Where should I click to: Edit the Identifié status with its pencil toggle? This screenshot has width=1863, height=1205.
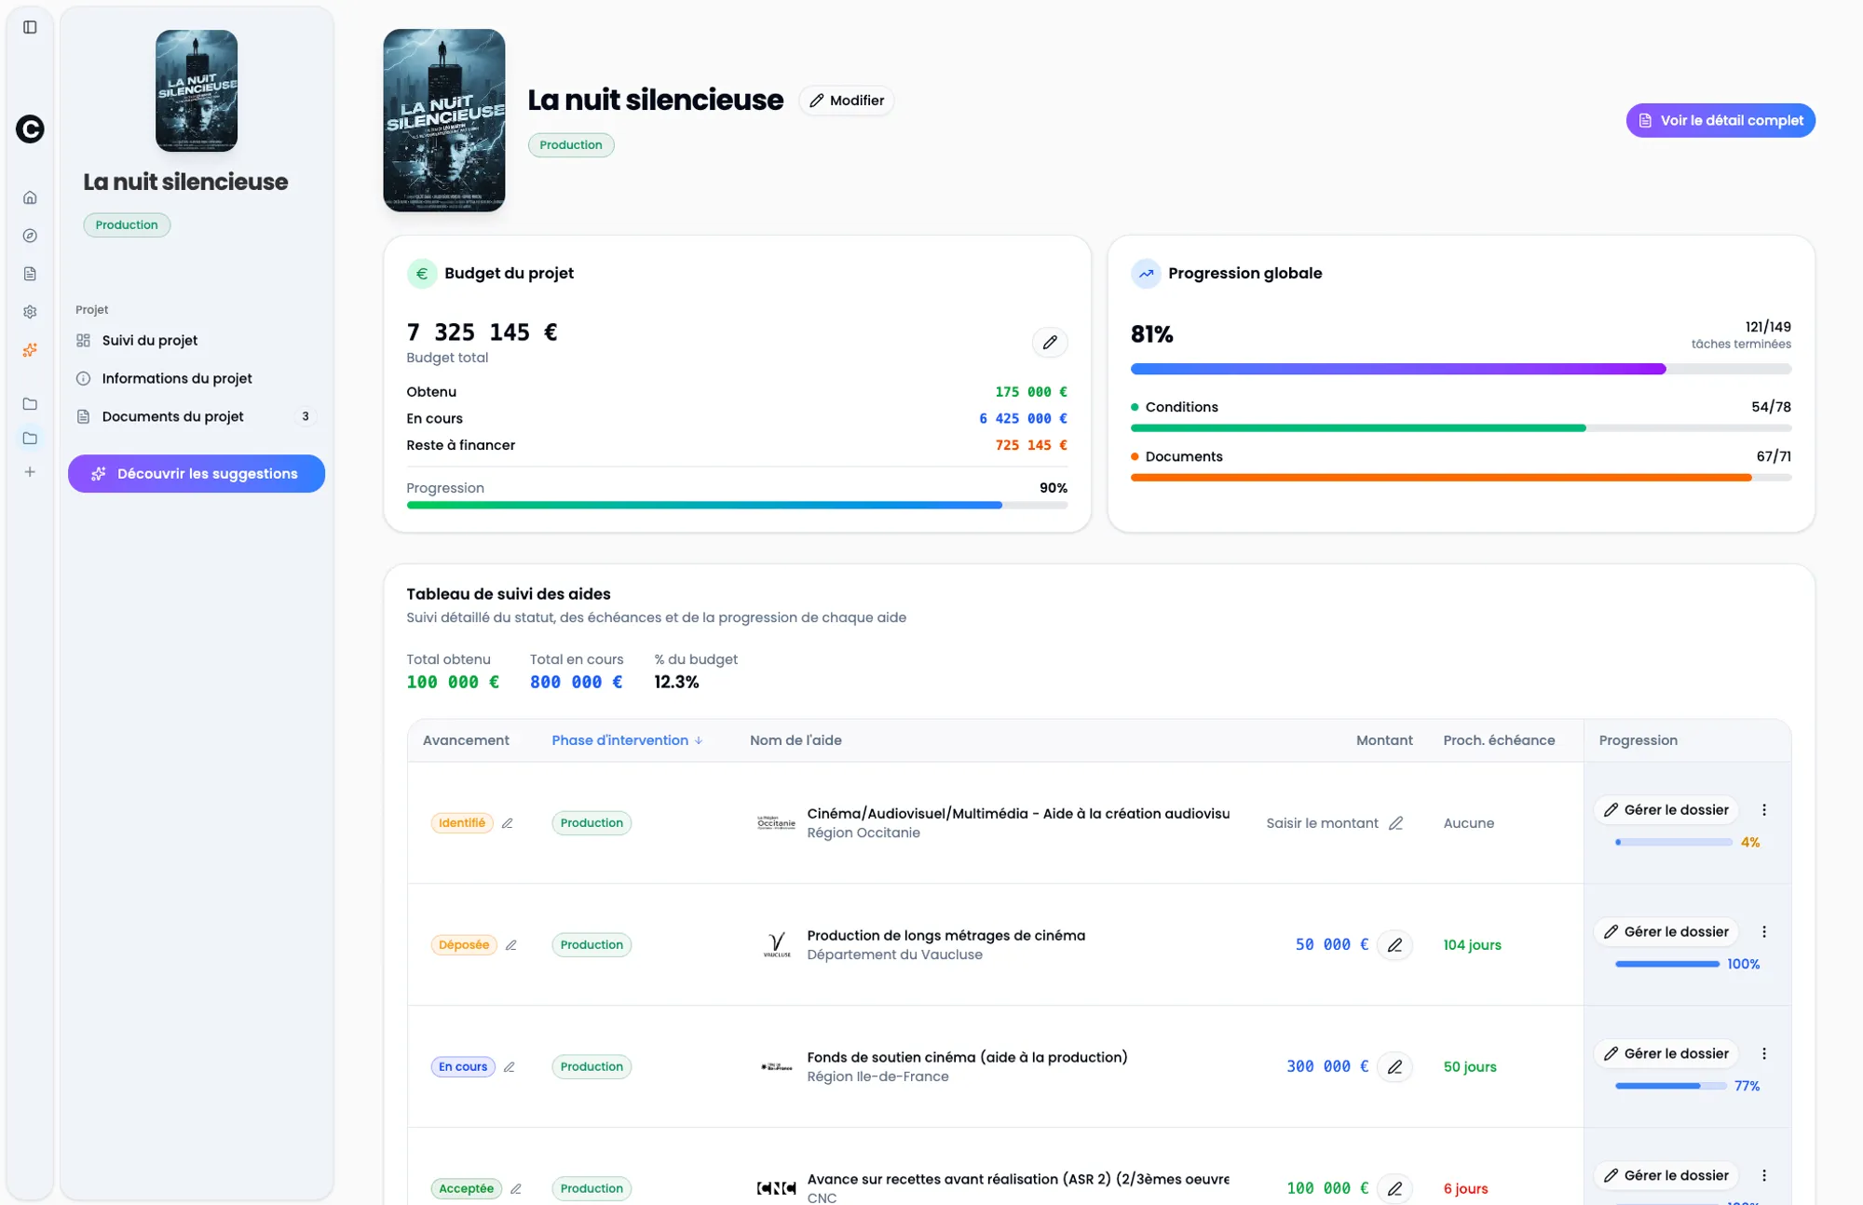[x=508, y=823]
